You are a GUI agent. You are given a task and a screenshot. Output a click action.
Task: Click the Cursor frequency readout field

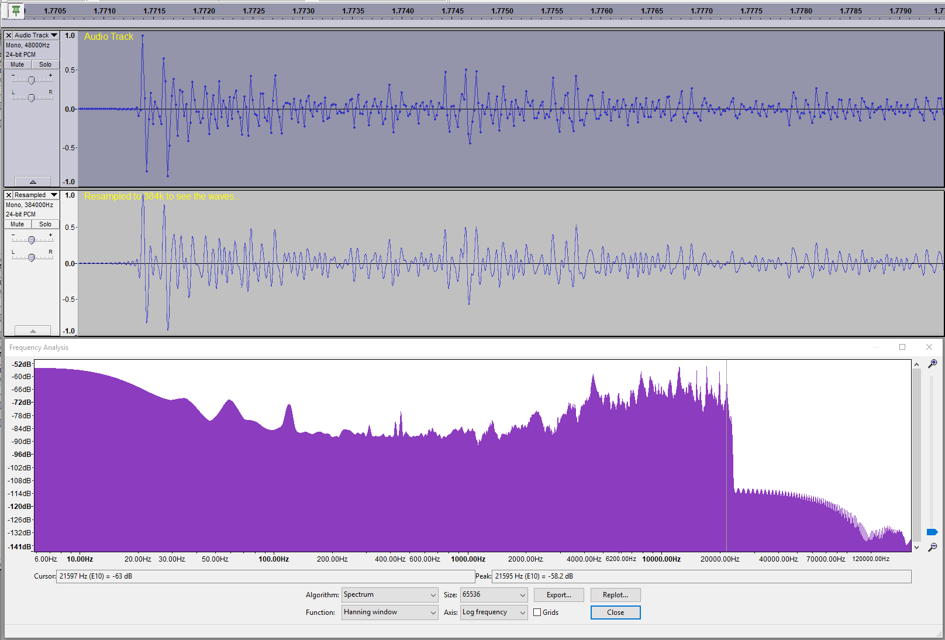265,576
